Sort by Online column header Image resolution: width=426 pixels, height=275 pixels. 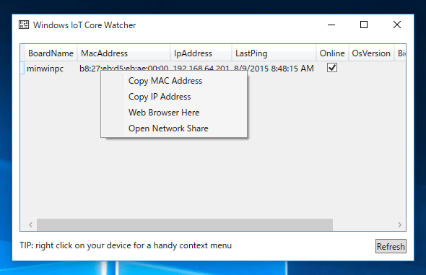coord(333,53)
